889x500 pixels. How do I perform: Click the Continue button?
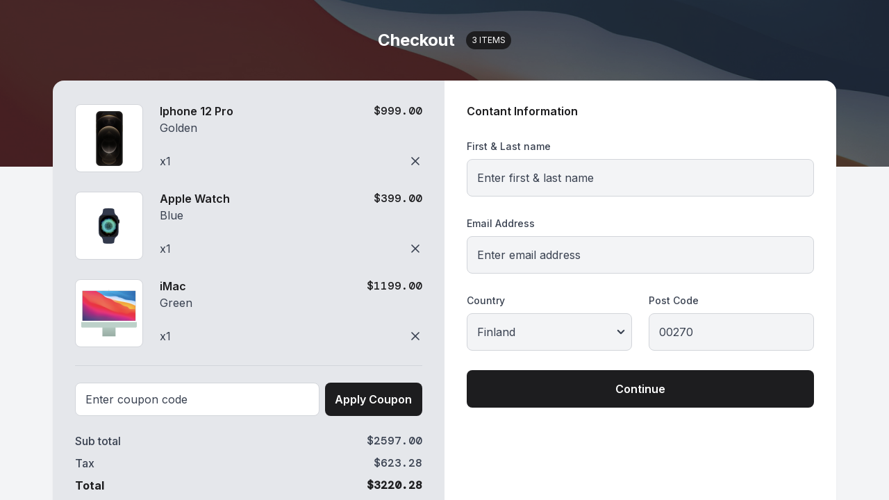[640, 389]
